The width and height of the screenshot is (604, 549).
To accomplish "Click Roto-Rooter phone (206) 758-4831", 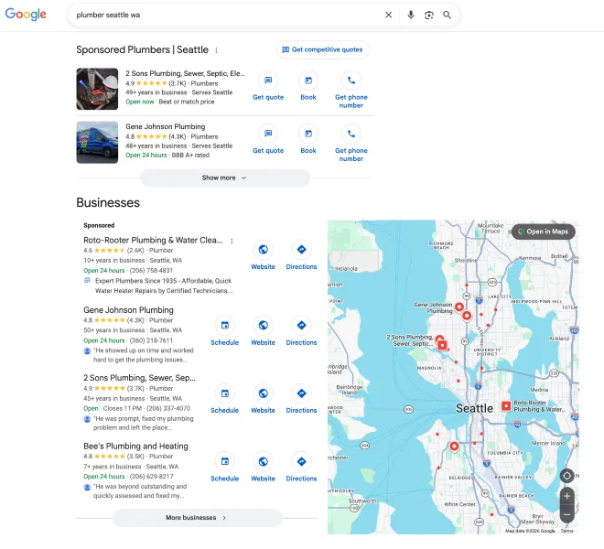I will [x=151, y=271].
